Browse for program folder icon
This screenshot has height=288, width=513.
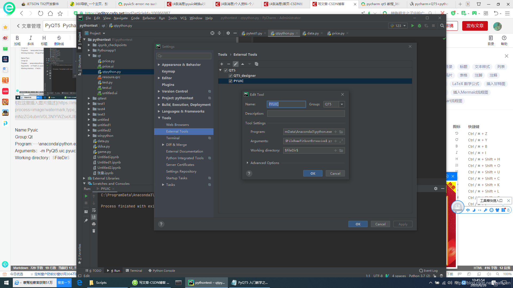coord(341,132)
